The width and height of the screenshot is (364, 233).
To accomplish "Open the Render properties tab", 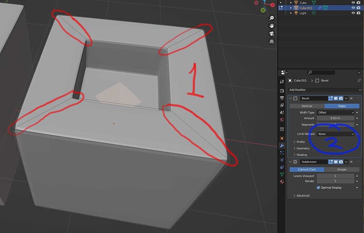I will (282, 91).
